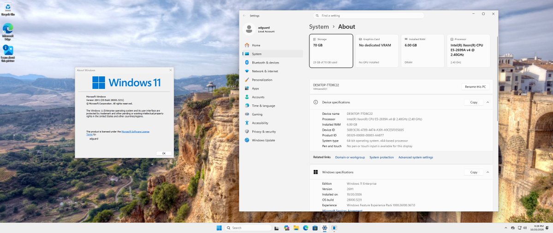
Task: Copy the Device specifications
Action: [x=474, y=102]
